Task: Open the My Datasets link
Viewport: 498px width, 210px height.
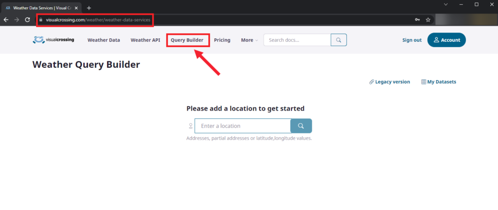Action: click(439, 81)
